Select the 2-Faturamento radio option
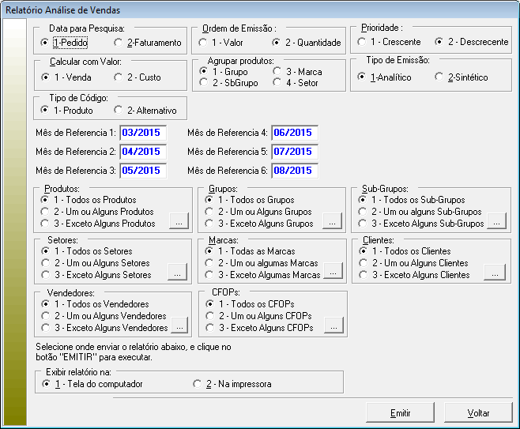The image size is (520, 429). coord(119,43)
